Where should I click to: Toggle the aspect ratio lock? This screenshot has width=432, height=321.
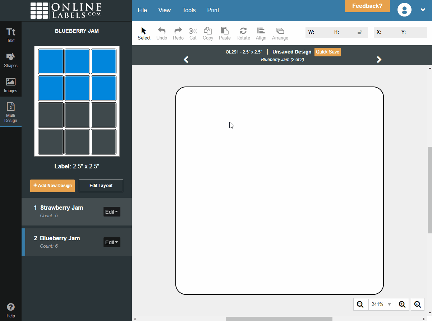tap(360, 32)
